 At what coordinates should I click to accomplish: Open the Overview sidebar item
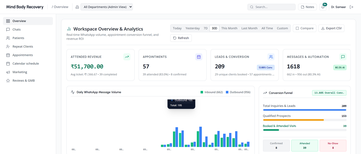[28, 21]
